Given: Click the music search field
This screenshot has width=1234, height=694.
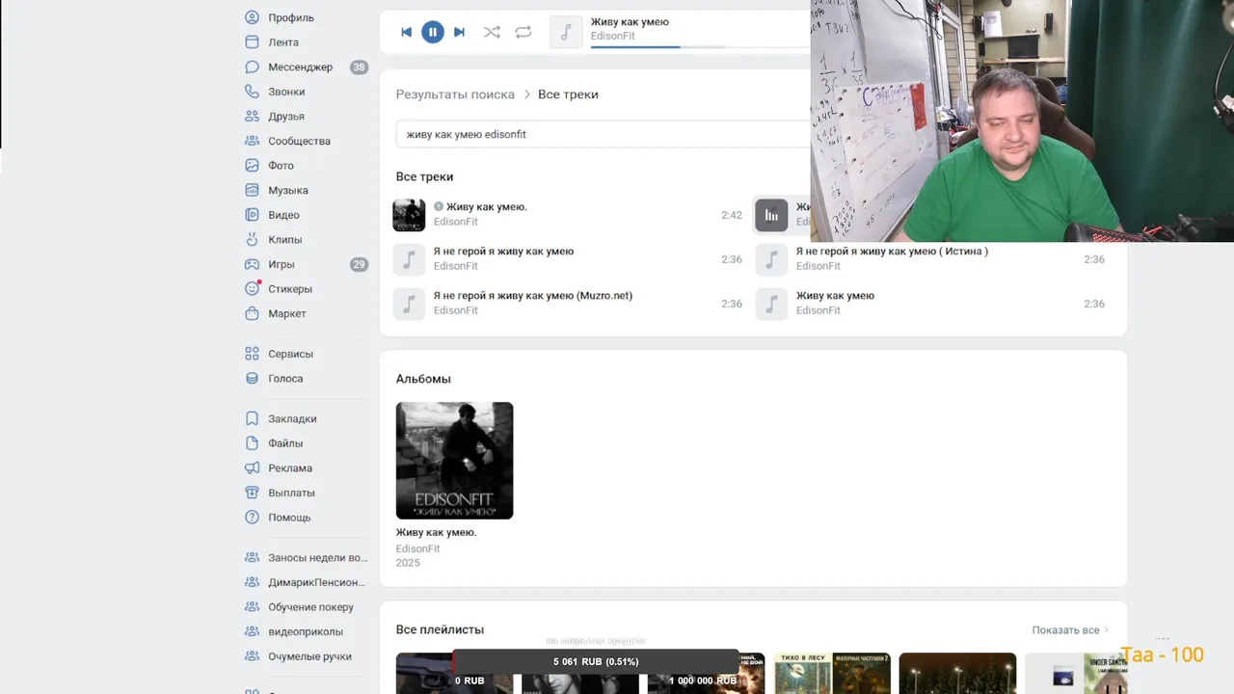Looking at the screenshot, I should [604, 134].
